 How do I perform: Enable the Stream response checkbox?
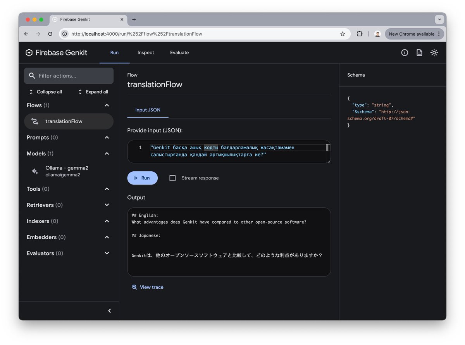point(173,178)
